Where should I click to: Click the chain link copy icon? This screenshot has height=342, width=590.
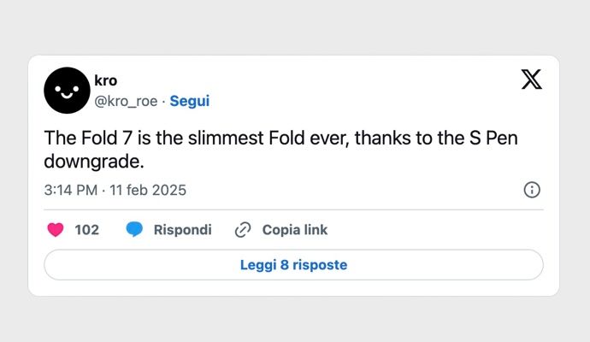coord(243,230)
